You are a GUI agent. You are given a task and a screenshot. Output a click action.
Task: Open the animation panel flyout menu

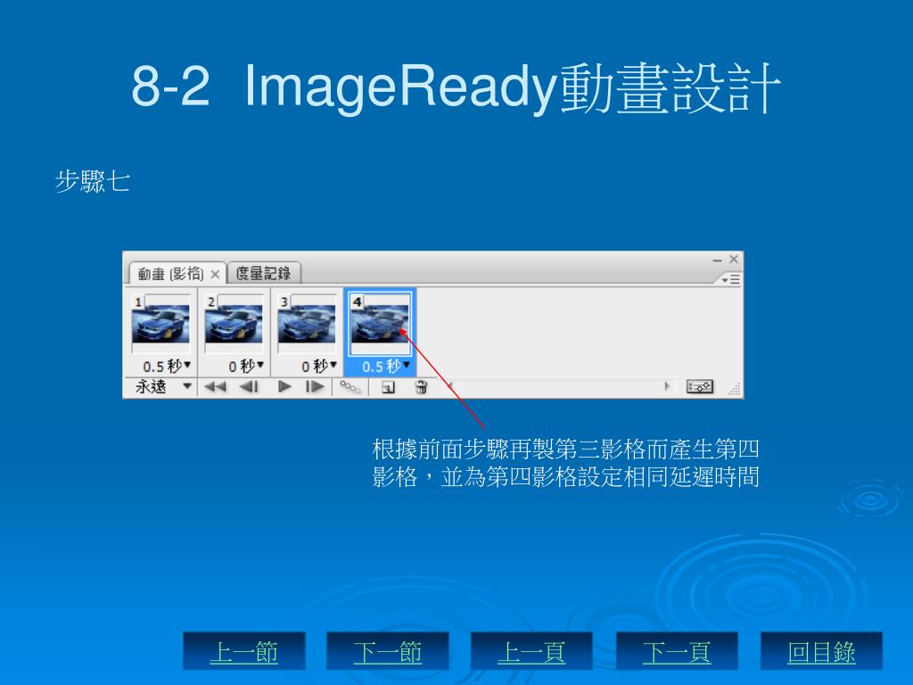[x=731, y=280]
